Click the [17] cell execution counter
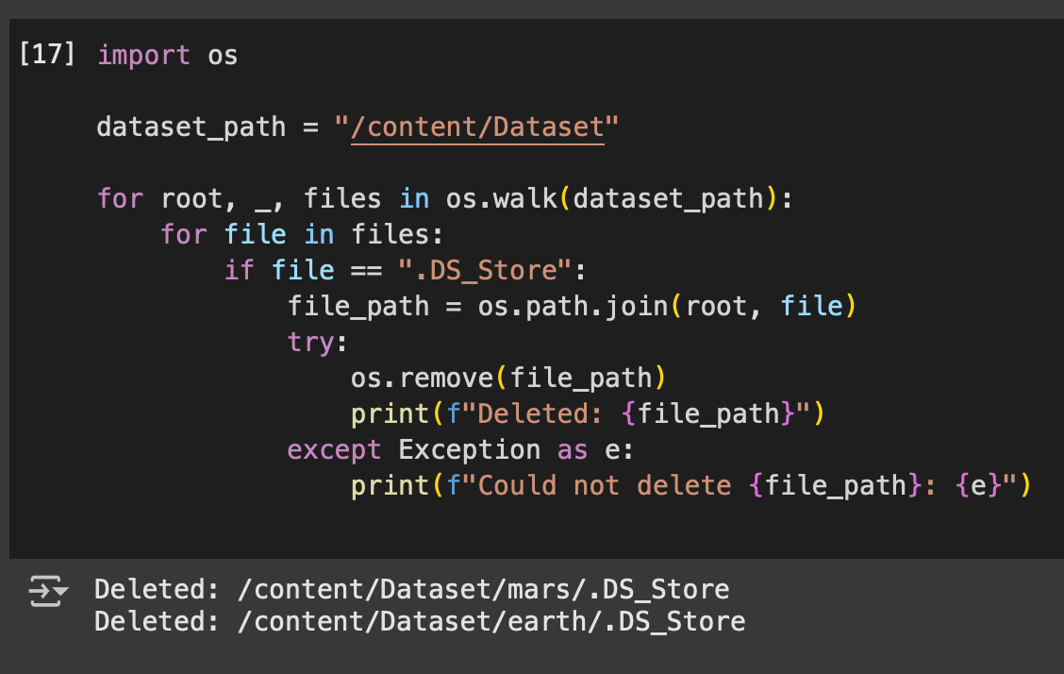The width and height of the screenshot is (1064, 674). [47, 55]
